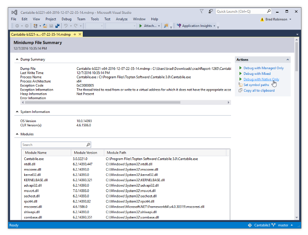Collapse the Modules section
Image resolution: width=308 pixels, height=235 pixels.
(17, 134)
